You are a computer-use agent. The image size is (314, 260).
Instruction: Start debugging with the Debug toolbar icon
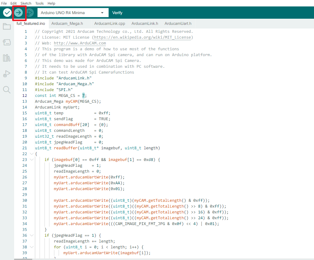[x=30, y=13]
